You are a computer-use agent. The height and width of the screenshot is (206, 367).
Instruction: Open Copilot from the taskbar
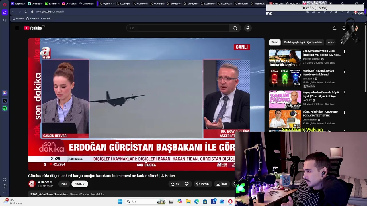click(180, 201)
